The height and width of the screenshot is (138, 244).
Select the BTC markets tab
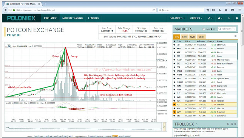pos(177,37)
